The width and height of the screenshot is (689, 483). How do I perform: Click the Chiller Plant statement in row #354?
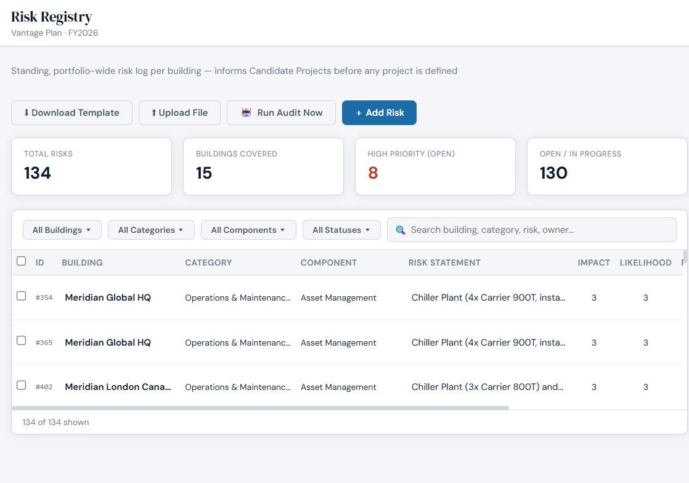[x=488, y=298]
